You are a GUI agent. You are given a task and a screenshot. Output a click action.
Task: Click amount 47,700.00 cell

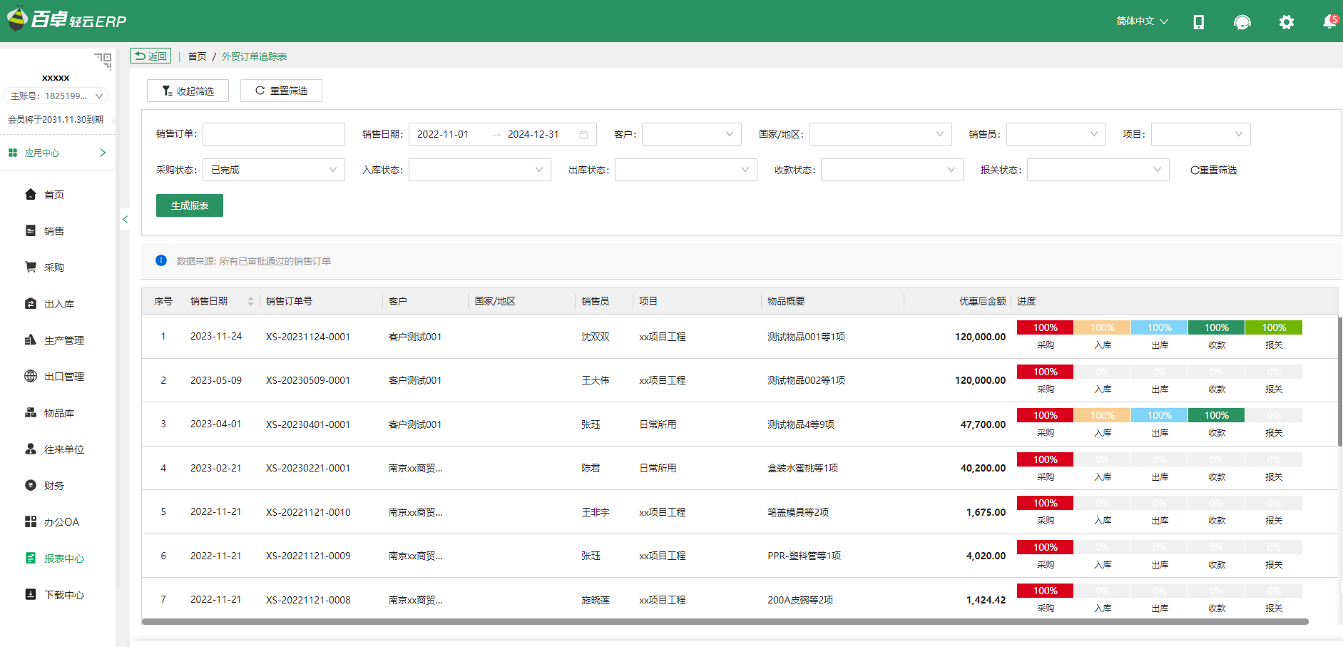(983, 424)
